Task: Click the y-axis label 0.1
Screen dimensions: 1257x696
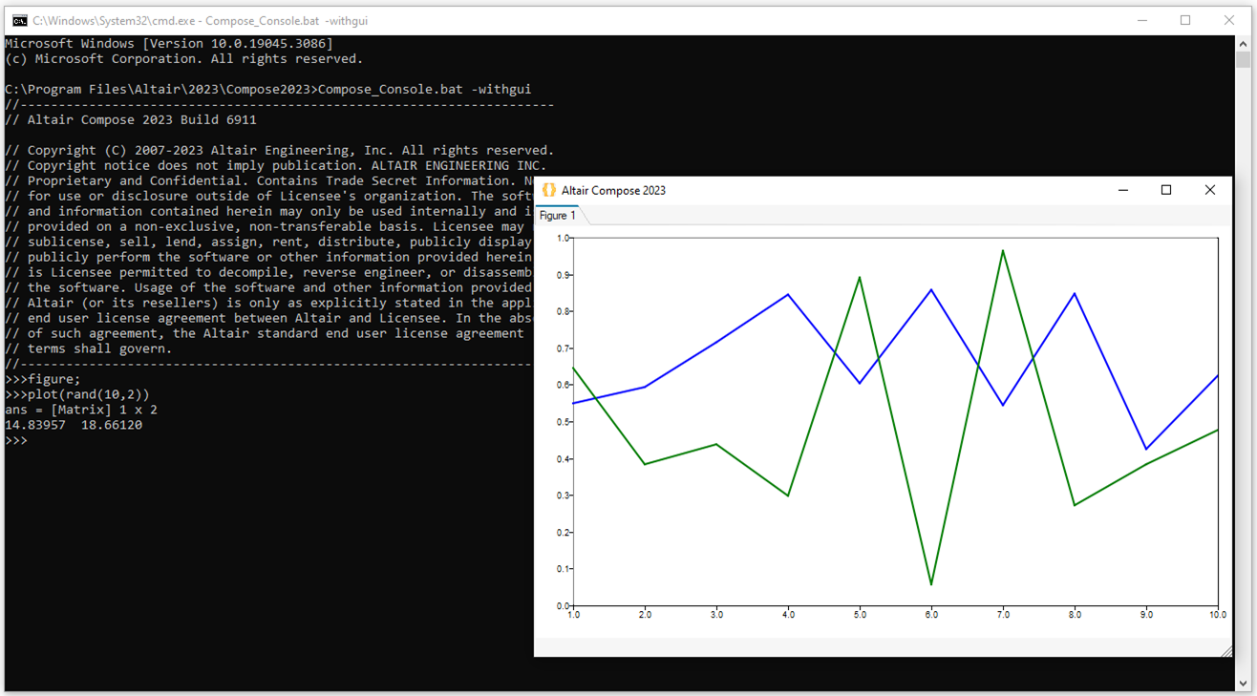Action: point(563,569)
